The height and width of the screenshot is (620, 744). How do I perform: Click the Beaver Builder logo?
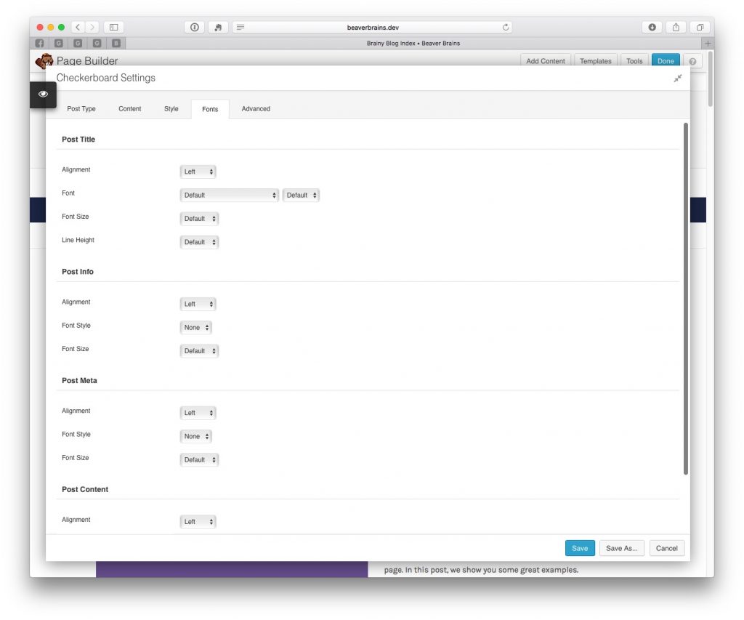(x=44, y=61)
